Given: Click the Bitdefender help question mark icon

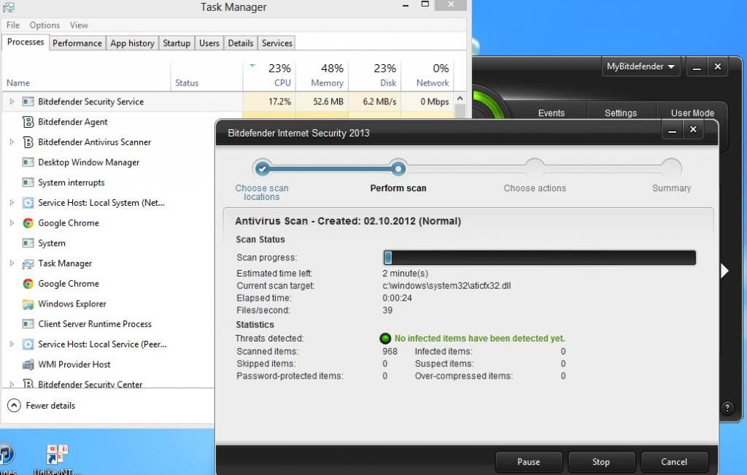Looking at the screenshot, I should [x=727, y=409].
